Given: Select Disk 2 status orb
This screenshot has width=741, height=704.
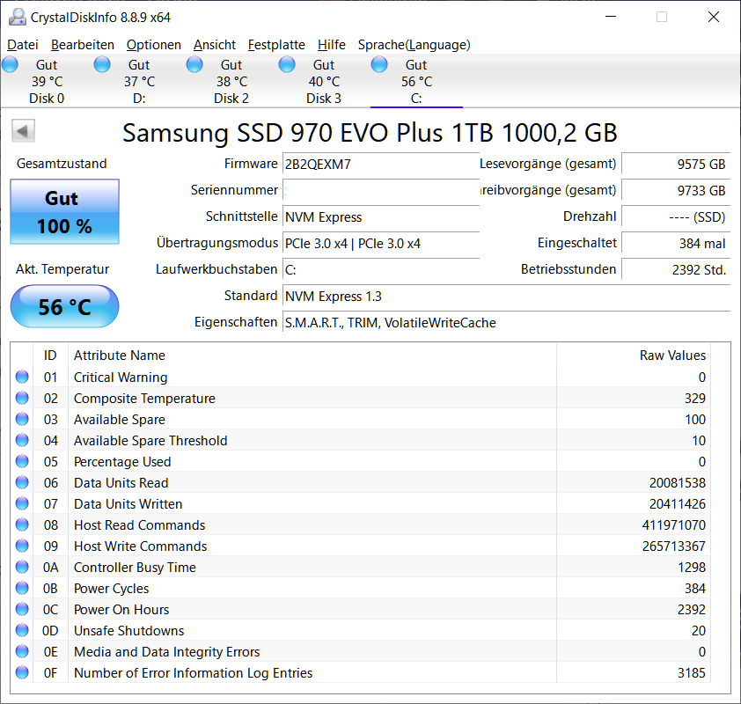Looking at the screenshot, I should point(194,65).
